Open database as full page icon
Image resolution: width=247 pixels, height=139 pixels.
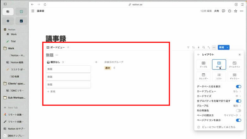pyautogui.click(x=209, y=47)
